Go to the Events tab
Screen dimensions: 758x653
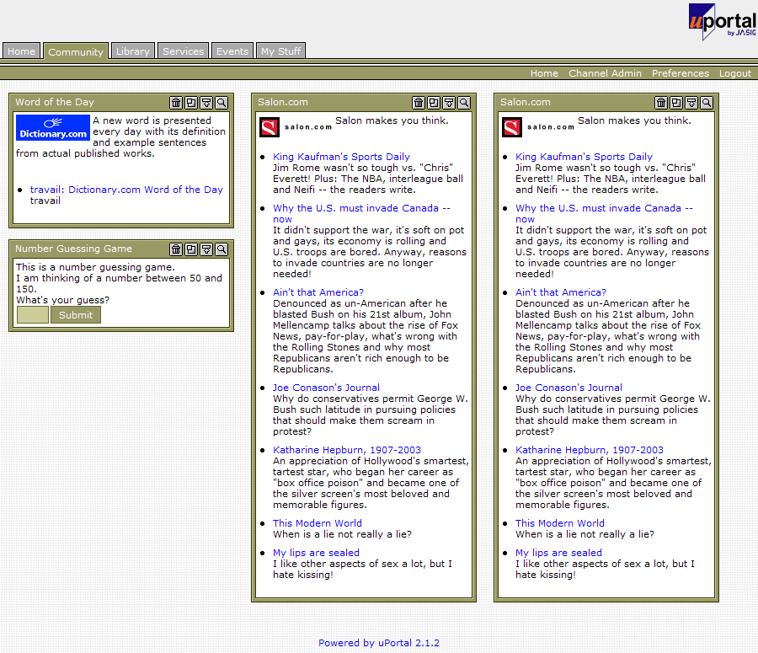point(232,51)
